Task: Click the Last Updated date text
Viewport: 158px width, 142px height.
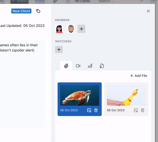Action: coord(22,26)
